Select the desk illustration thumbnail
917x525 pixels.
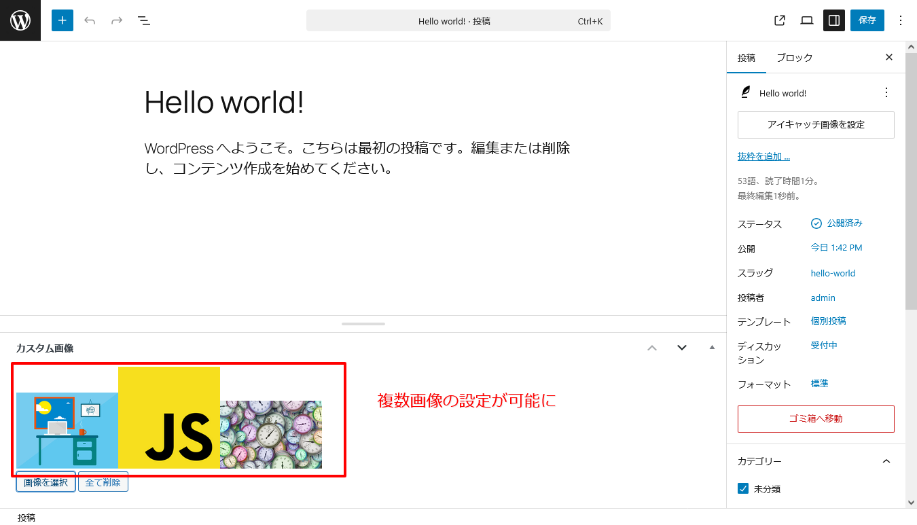67,431
